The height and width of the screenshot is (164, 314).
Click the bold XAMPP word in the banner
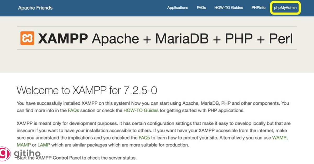pos(63,39)
